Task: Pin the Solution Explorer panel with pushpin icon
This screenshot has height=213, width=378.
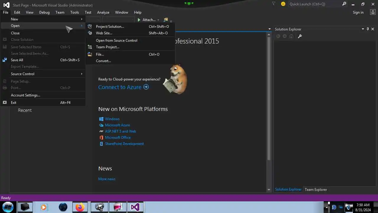Action: [368, 29]
